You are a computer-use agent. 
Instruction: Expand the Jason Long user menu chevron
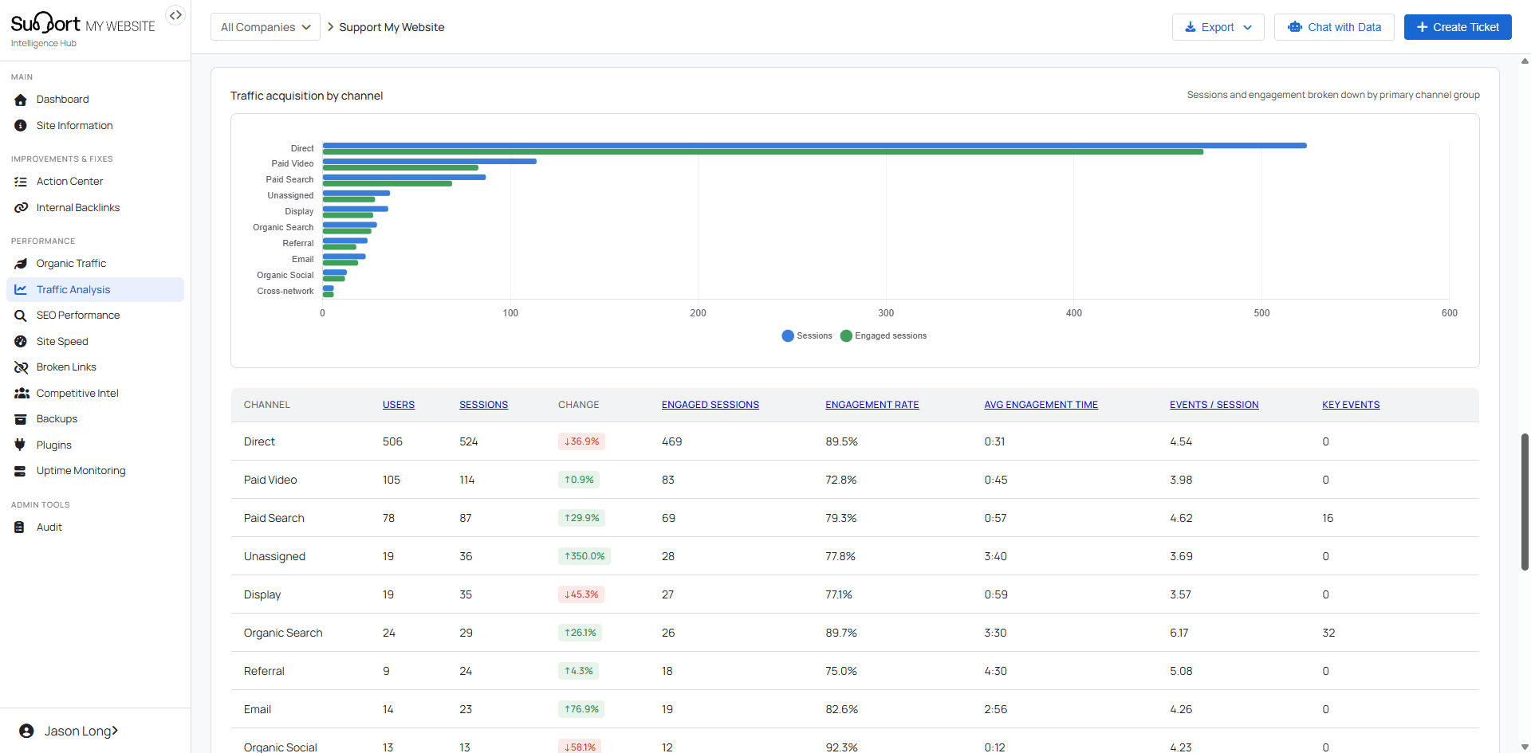point(115,731)
